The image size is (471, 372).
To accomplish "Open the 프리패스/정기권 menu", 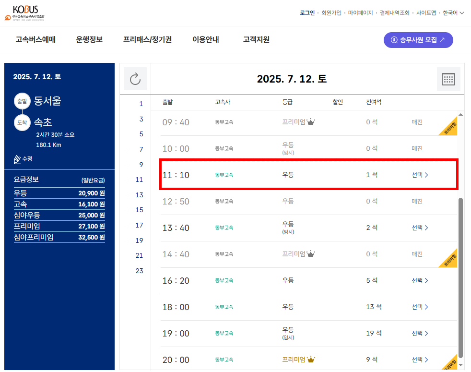I will click(147, 40).
